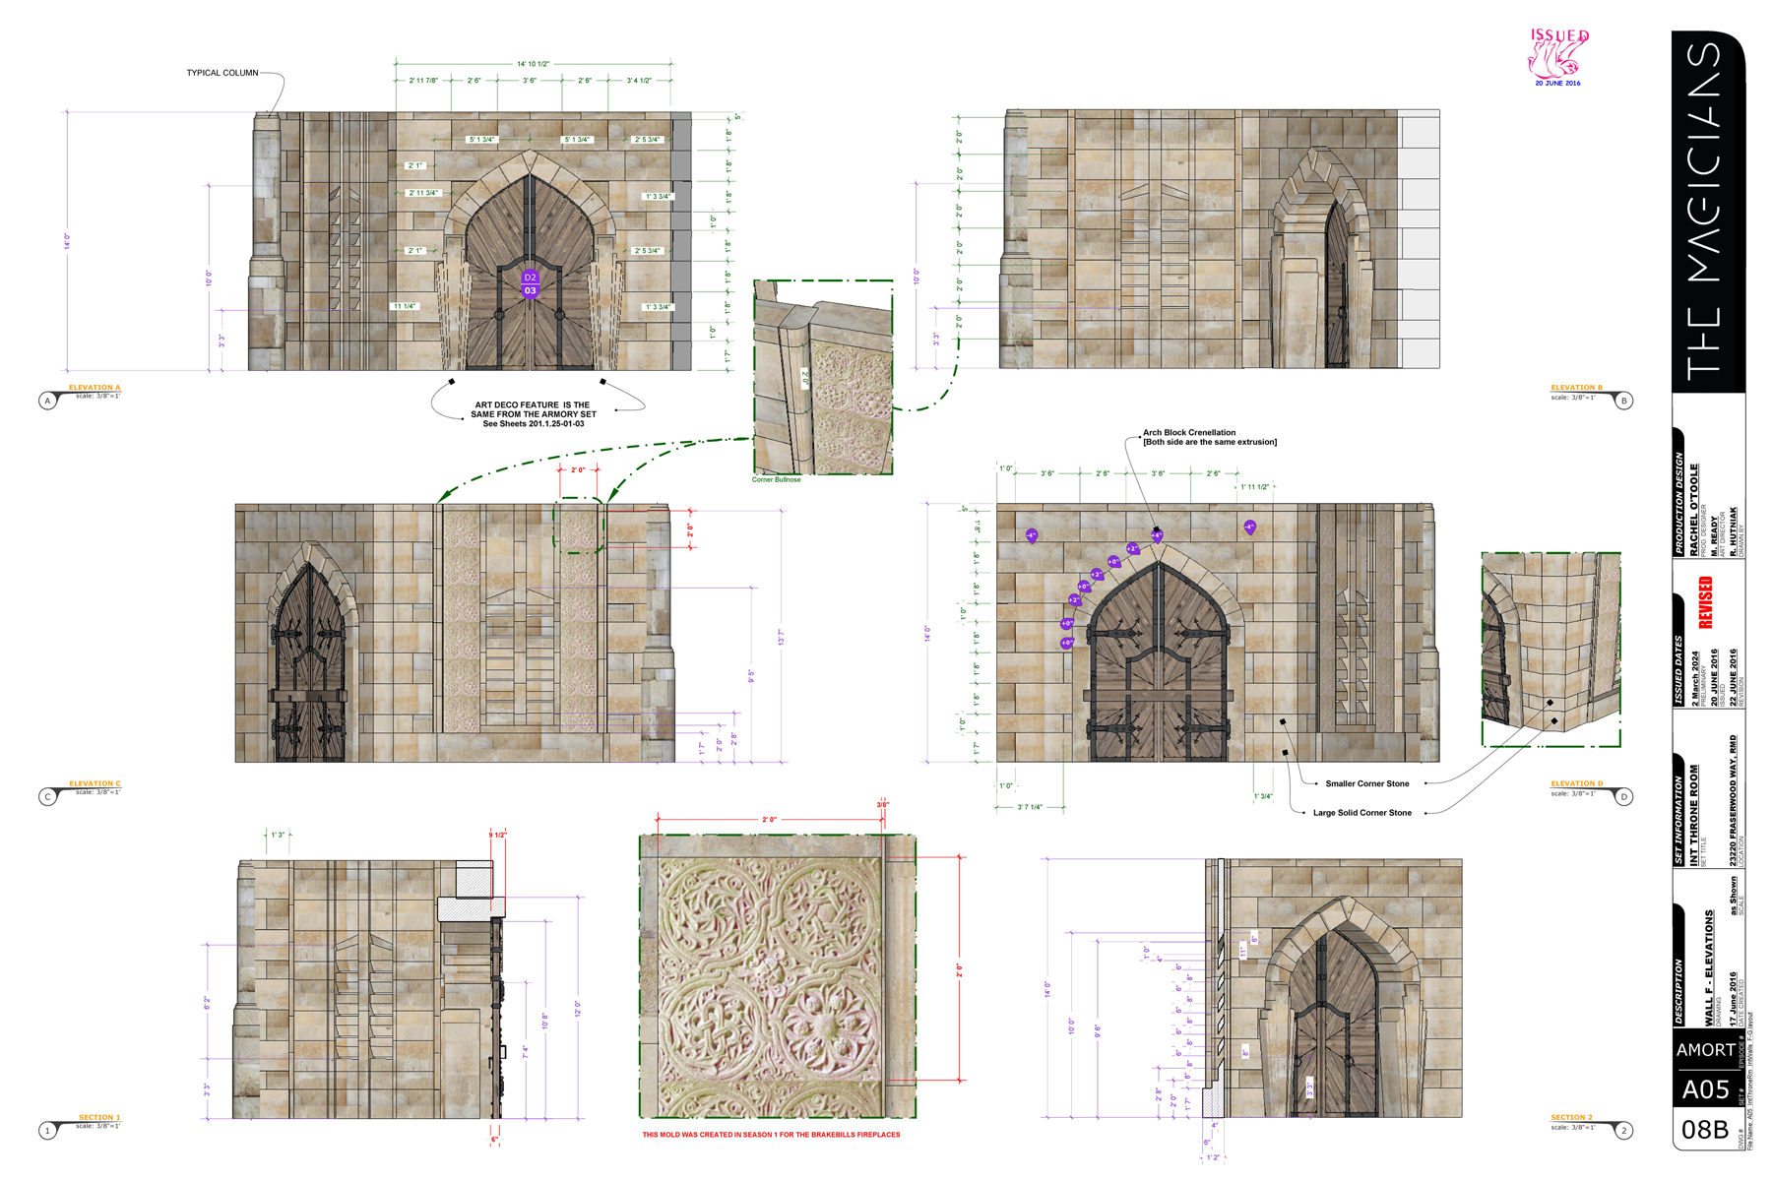This screenshot has width=1772, height=1181.
Task: Click the TYPICAL COLUMN label
Action: [x=222, y=73]
